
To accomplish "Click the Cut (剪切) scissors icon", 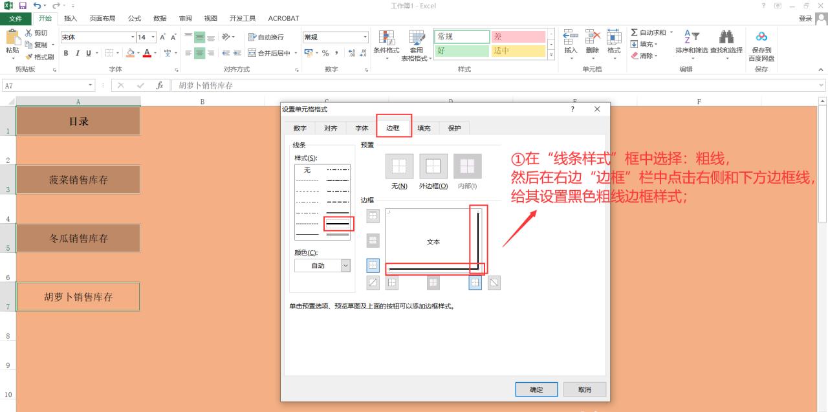I will click(x=29, y=33).
